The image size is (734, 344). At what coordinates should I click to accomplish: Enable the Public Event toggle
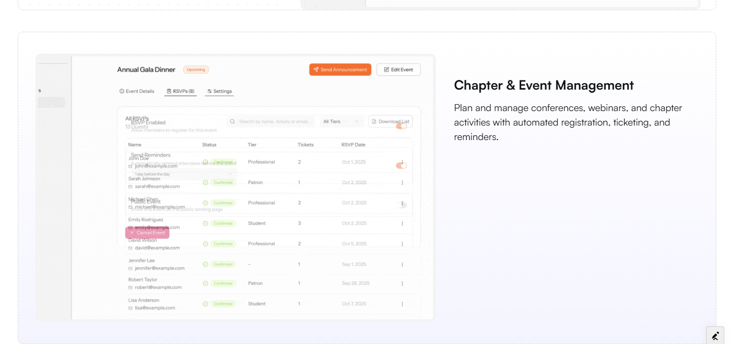pyautogui.click(x=402, y=204)
